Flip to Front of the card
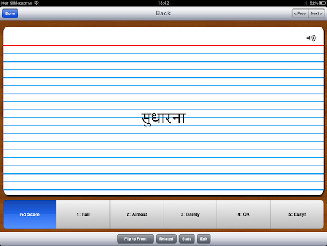 click(136, 239)
